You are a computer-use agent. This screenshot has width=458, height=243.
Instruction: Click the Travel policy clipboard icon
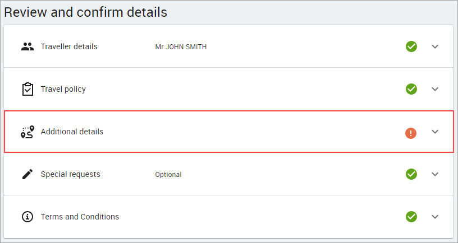pyautogui.click(x=28, y=89)
